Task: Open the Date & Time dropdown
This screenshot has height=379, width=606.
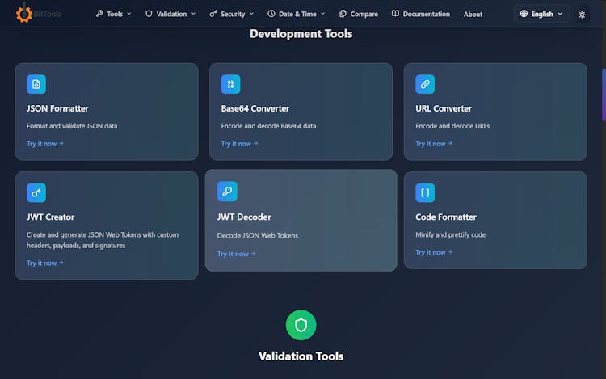Action: (x=297, y=14)
